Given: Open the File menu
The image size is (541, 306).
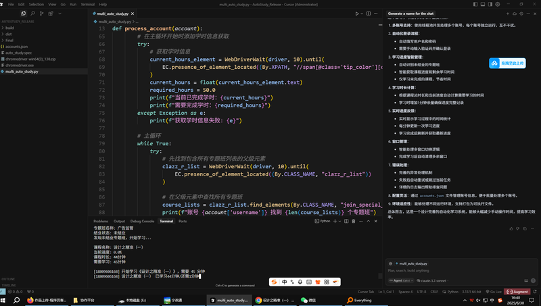Looking at the screenshot, I should [11, 4].
